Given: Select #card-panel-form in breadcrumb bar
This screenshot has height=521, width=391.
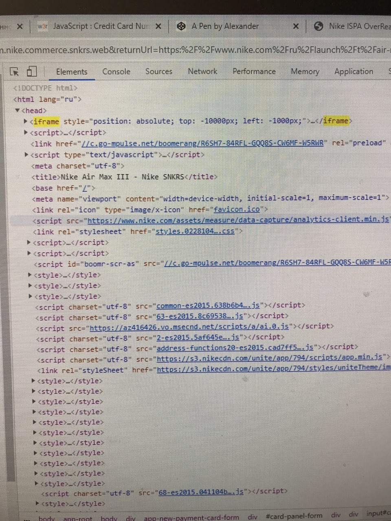Looking at the screenshot, I should coord(294,516).
